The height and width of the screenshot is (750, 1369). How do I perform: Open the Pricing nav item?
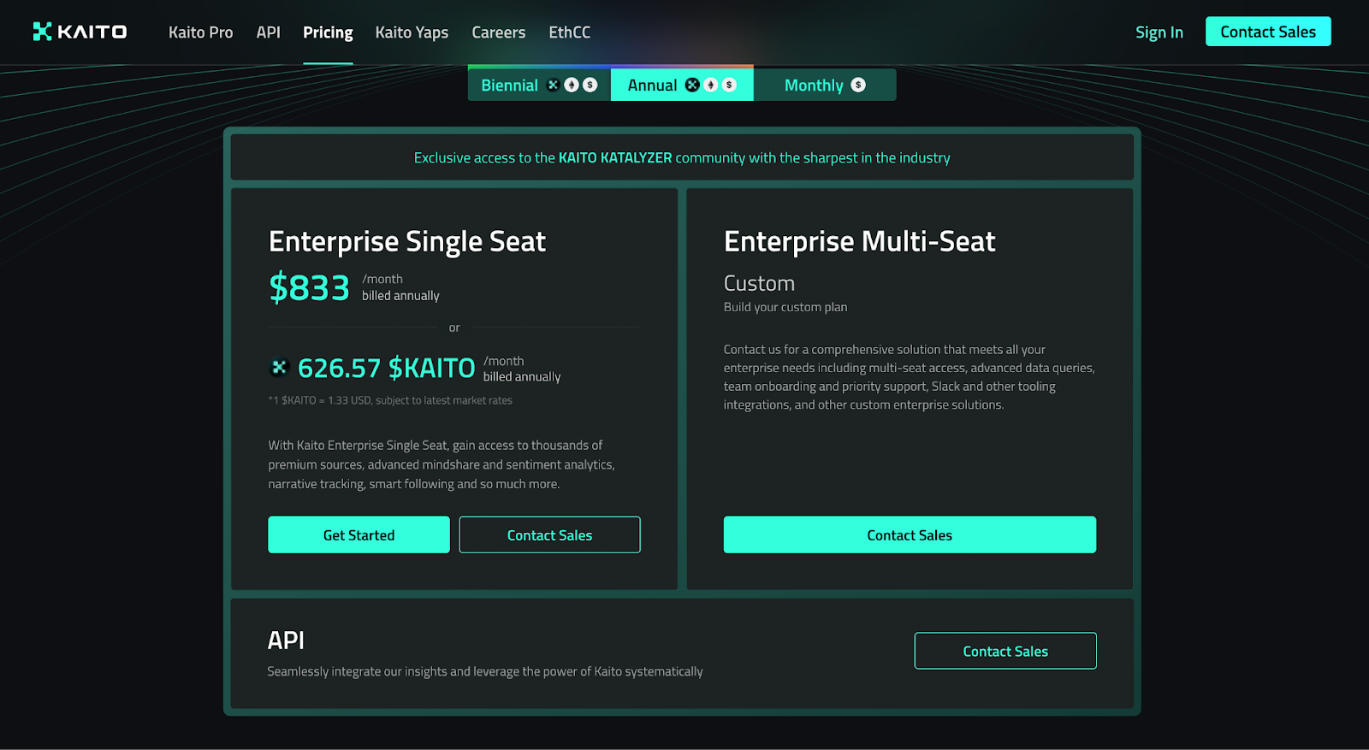[x=328, y=32]
